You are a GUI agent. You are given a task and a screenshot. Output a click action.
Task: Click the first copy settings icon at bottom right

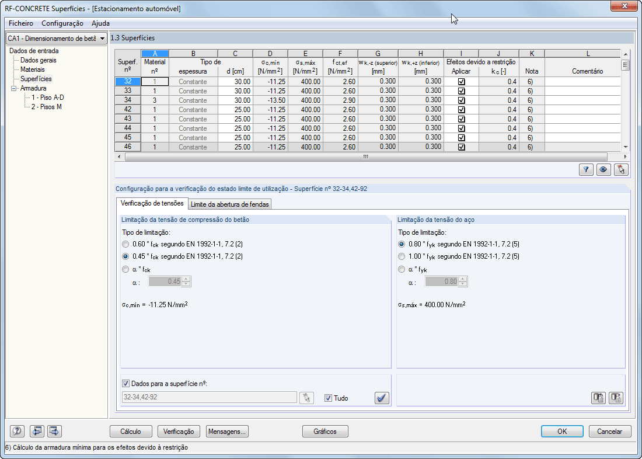[x=599, y=398]
